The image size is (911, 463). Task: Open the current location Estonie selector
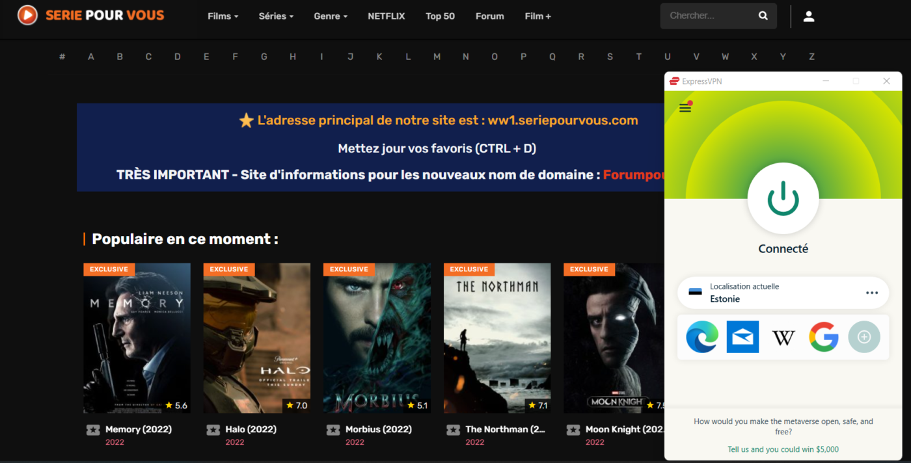pos(783,293)
